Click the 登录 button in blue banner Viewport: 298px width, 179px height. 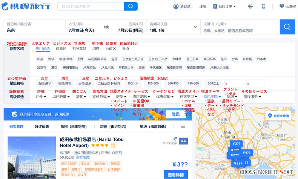pos(176,114)
